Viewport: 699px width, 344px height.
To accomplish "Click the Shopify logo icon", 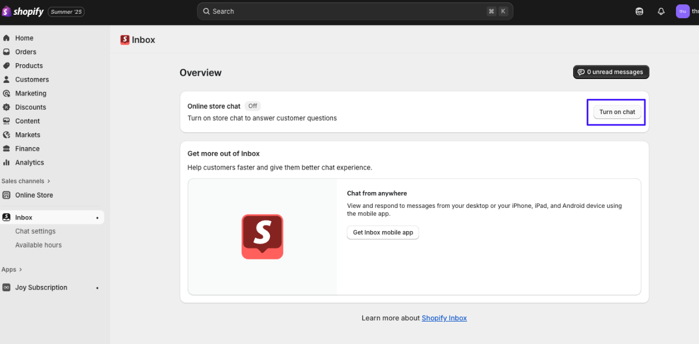I will click(x=6, y=12).
